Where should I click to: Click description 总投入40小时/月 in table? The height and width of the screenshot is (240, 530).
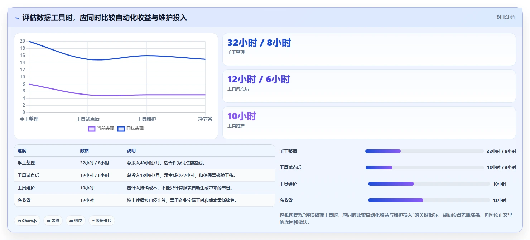click(145, 163)
